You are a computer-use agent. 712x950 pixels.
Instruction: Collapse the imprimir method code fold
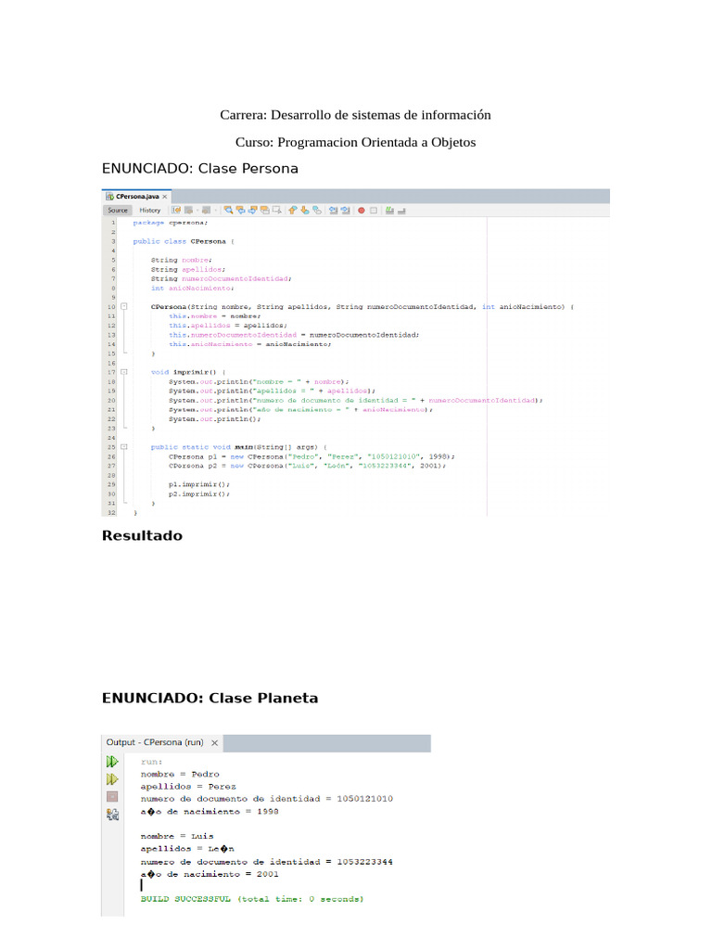click(x=124, y=372)
